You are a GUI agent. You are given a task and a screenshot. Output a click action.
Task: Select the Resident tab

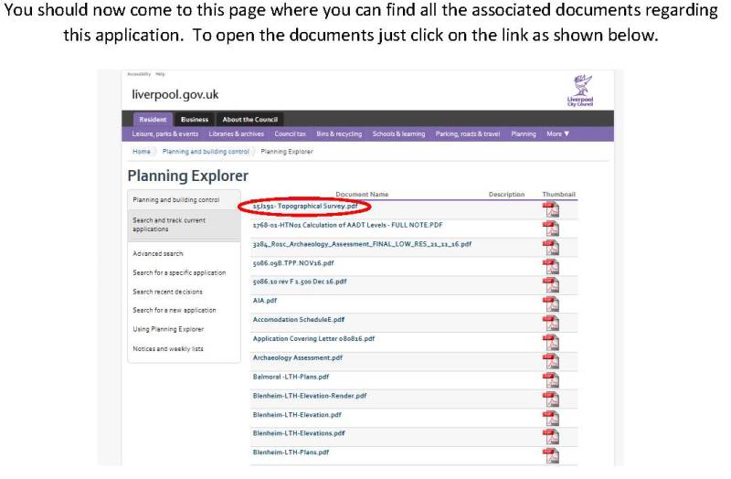pyautogui.click(x=153, y=120)
